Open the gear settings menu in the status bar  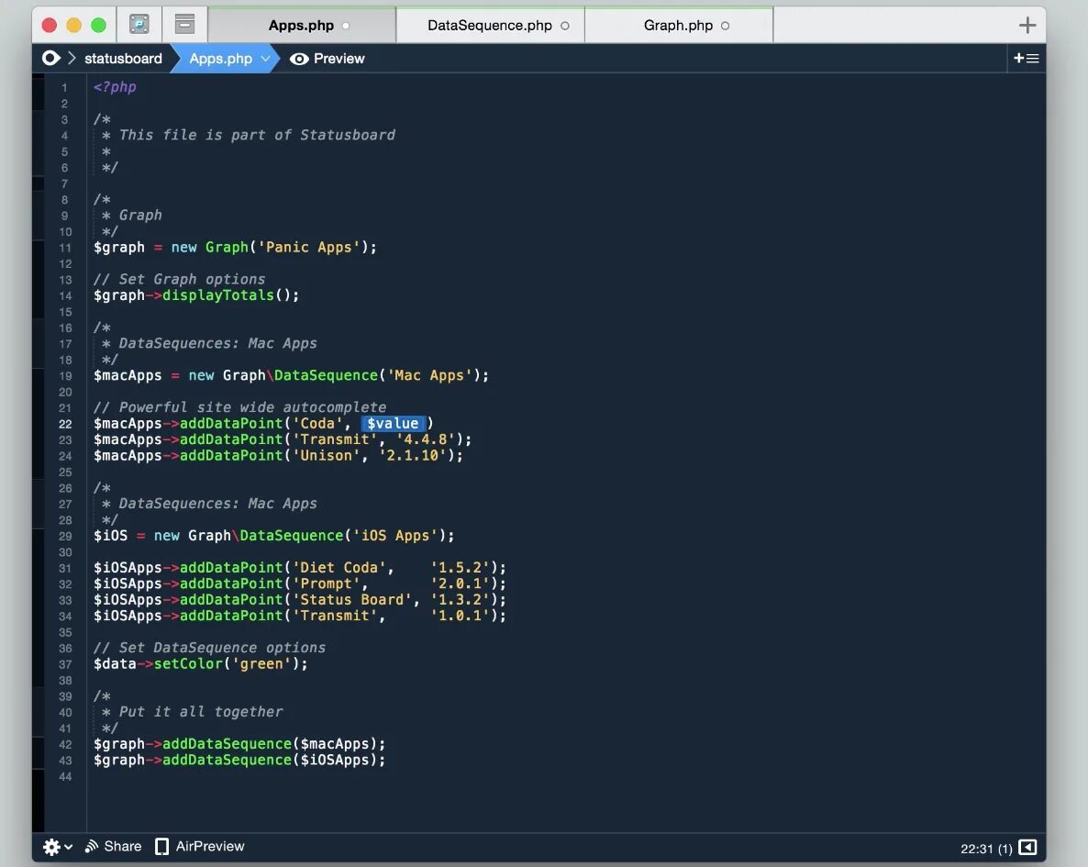(58, 847)
